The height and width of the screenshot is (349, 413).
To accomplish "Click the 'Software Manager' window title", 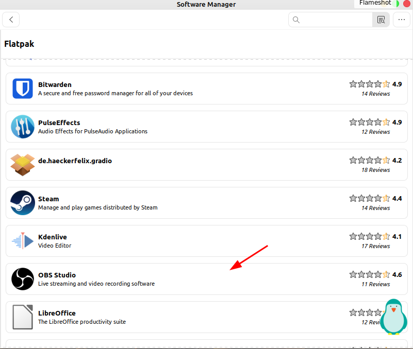I will (206, 5).
